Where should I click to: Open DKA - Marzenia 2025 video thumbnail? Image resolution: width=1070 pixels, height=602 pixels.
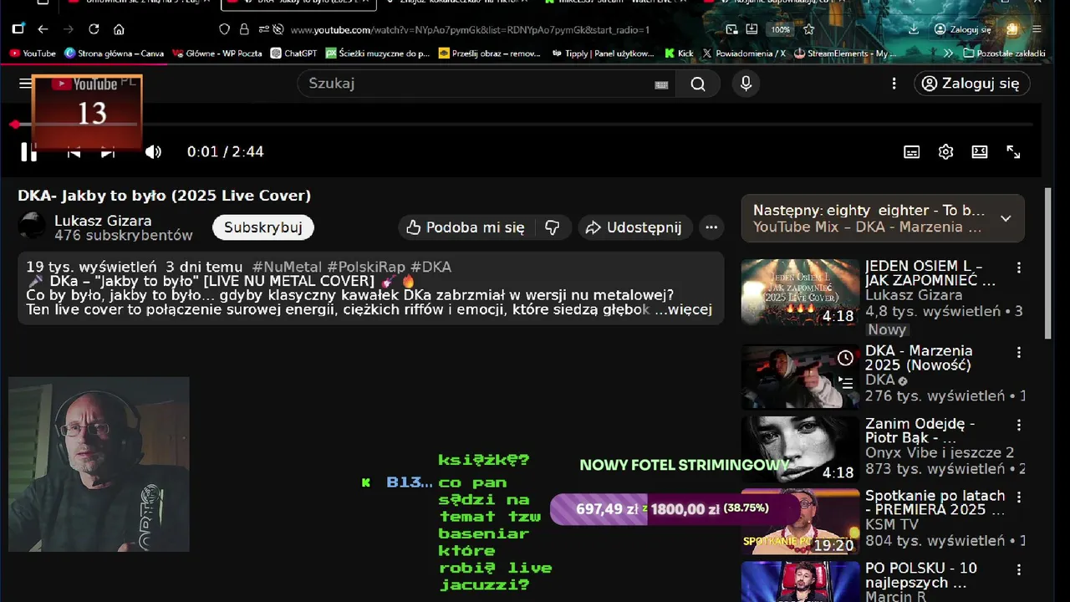click(800, 376)
